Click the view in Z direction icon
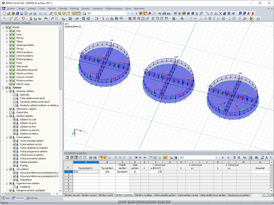 pos(162,18)
